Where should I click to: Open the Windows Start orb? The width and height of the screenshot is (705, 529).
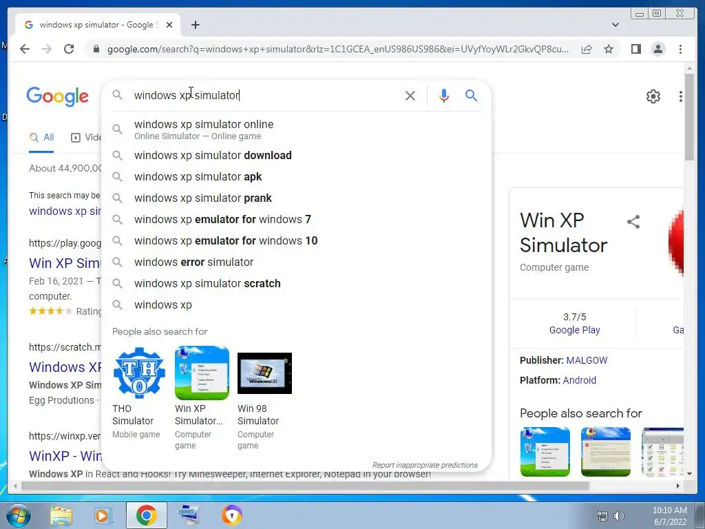tap(19, 515)
